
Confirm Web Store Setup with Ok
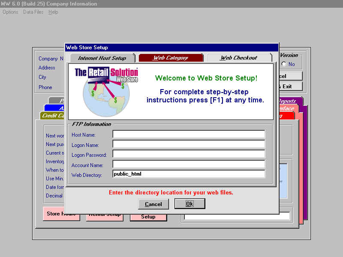190,204
